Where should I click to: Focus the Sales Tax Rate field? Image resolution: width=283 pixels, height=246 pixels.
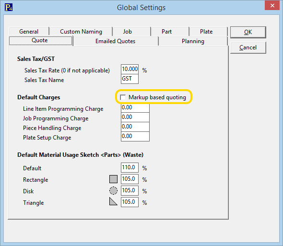point(130,69)
